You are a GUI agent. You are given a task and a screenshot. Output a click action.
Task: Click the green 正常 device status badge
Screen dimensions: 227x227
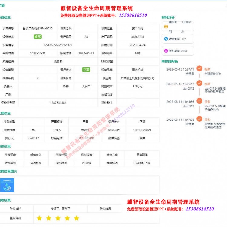(38, 37)
